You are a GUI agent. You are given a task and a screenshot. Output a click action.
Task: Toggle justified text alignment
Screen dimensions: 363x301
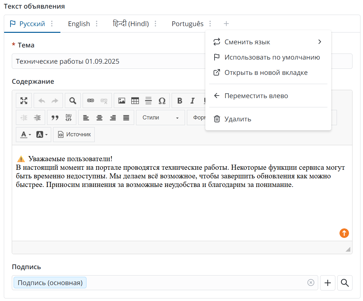coord(126,118)
